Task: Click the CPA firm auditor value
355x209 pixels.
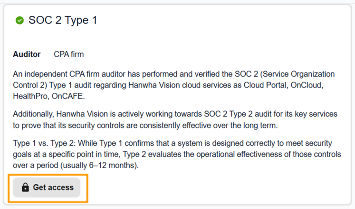Action: [x=68, y=54]
